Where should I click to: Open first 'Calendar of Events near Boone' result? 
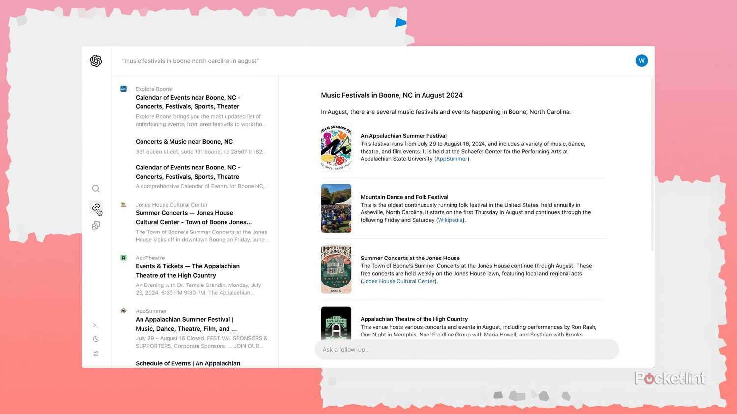click(x=188, y=102)
